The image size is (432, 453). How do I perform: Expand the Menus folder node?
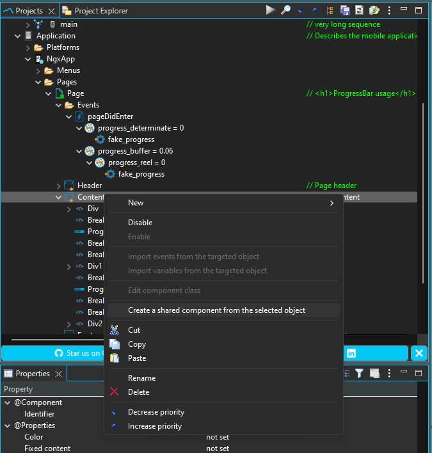click(x=38, y=70)
